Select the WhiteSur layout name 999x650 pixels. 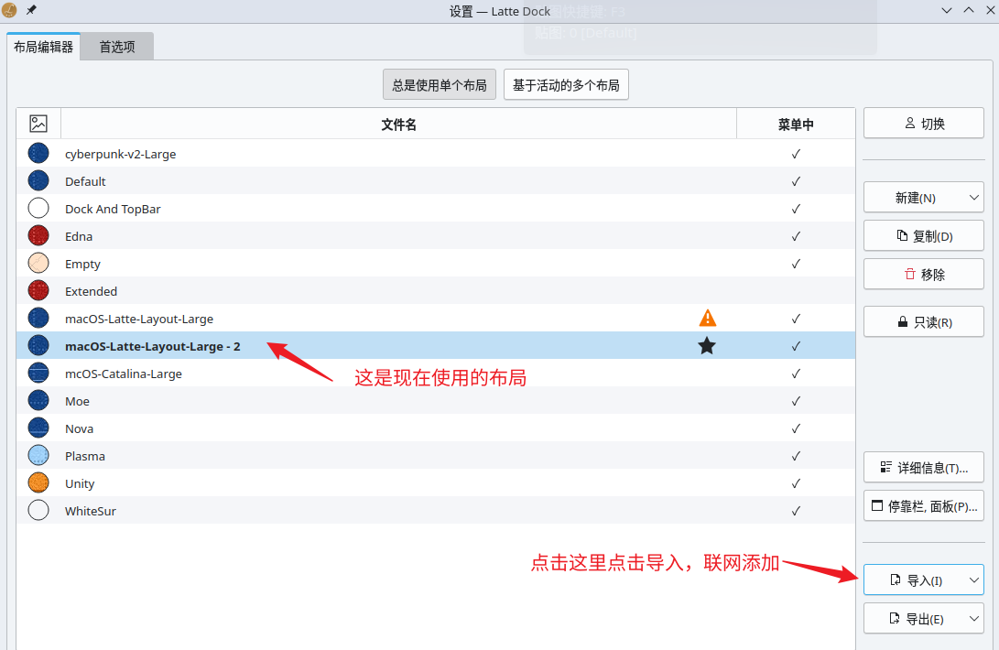(91, 511)
